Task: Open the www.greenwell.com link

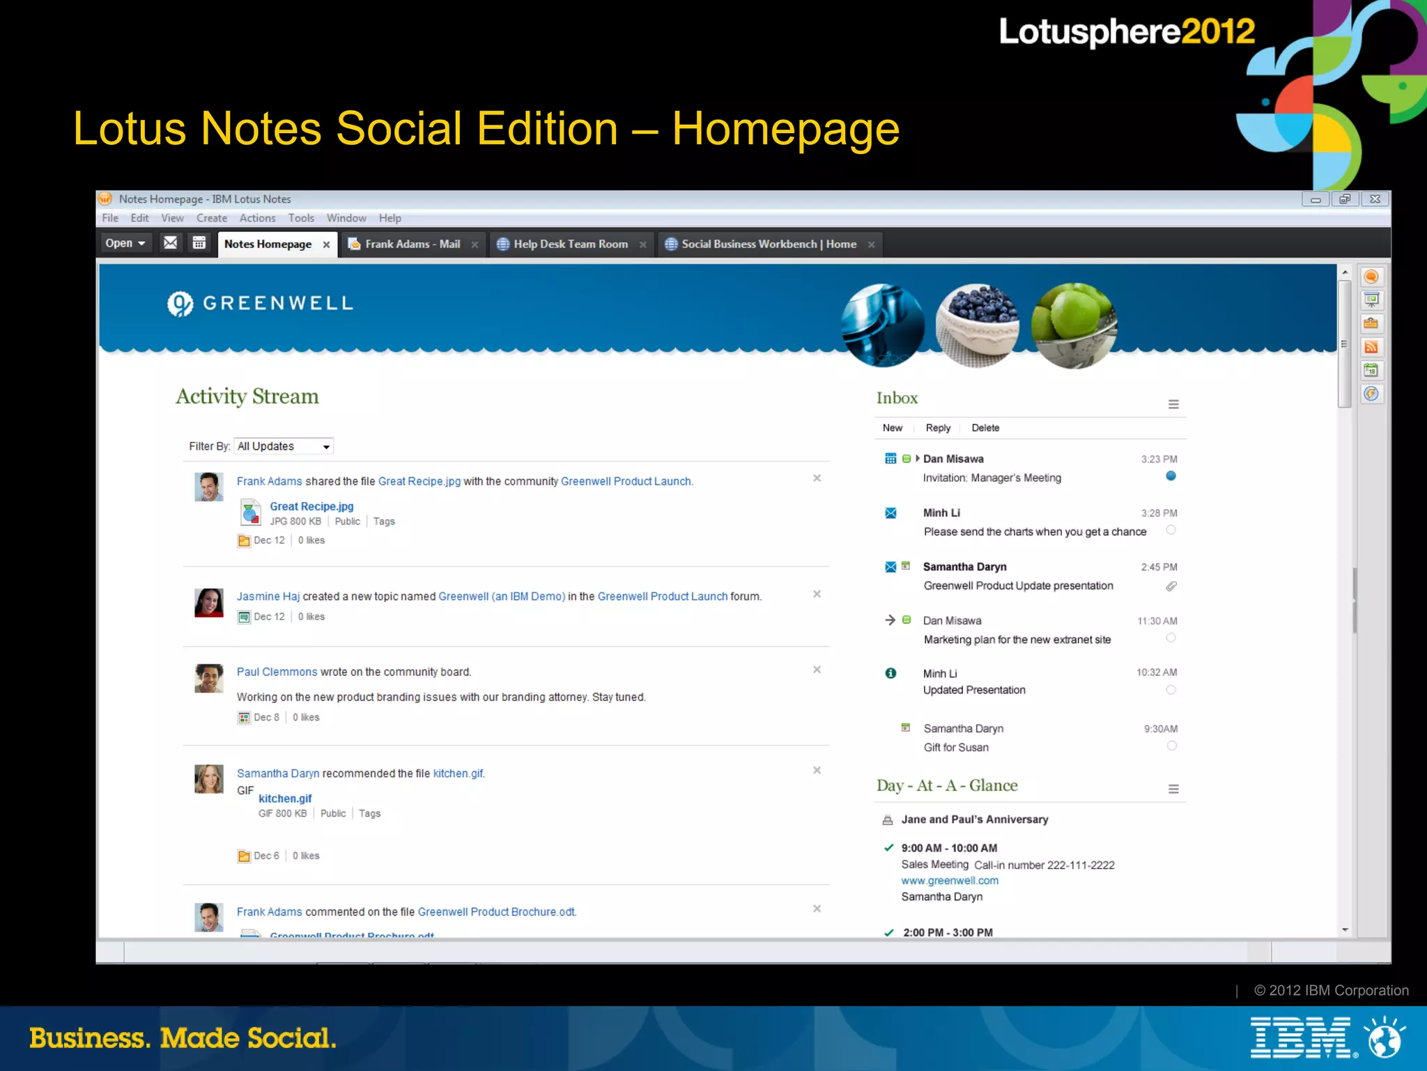Action: (950, 881)
